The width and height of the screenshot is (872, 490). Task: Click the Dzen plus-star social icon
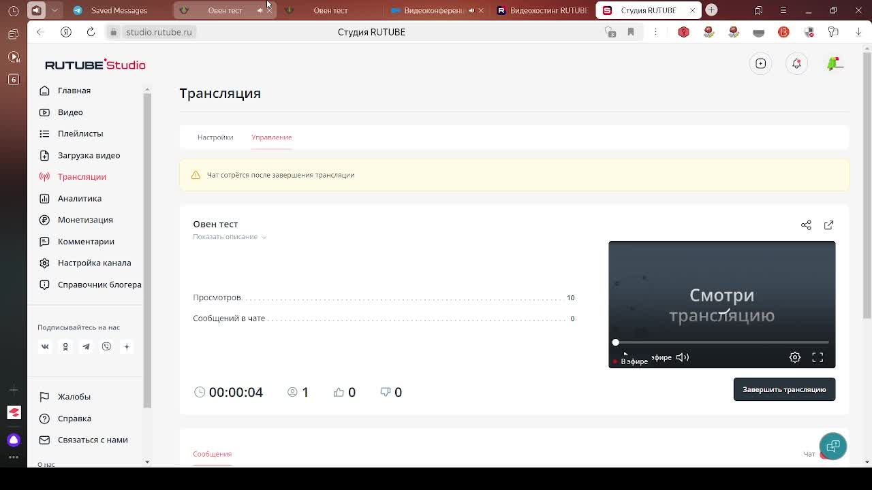[127, 346]
